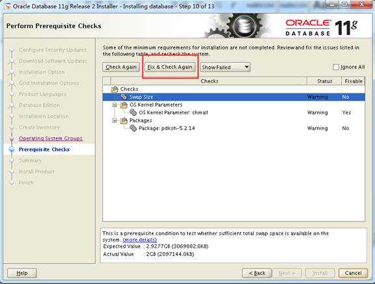Viewport: 375px width, 284px height.
Task: Go back with the Back button
Action: (x=257, y=273)
